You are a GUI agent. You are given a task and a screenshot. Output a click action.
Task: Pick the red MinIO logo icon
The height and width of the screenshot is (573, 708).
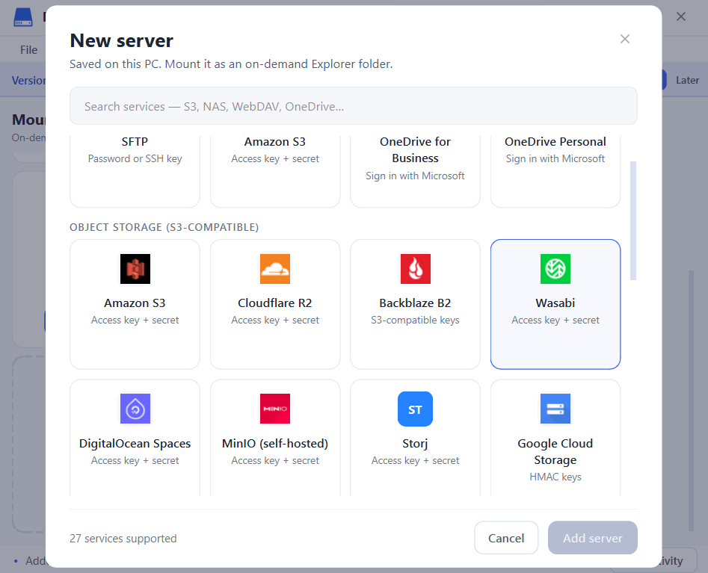click(x=275, y=409)
